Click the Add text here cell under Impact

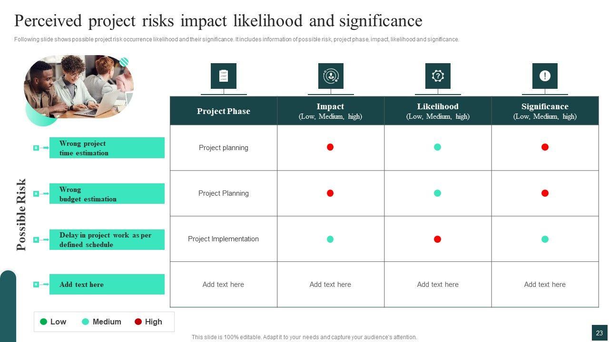(x=330, y=285)
